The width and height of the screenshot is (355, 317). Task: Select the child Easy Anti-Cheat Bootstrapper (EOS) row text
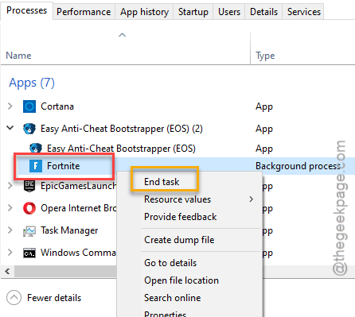(121, 149)
